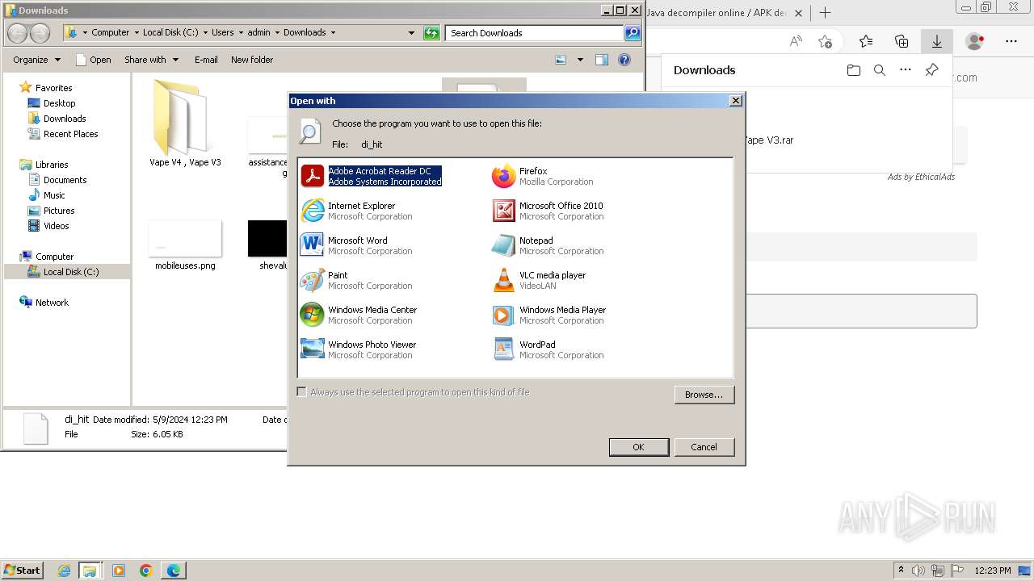Choose Windows Photo Viewer icon
The height and width of the screenshot is (581, 1034).
point(312,349)
